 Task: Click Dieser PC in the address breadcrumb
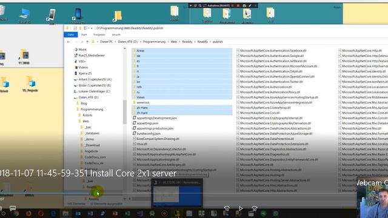[x=107, y=42]
